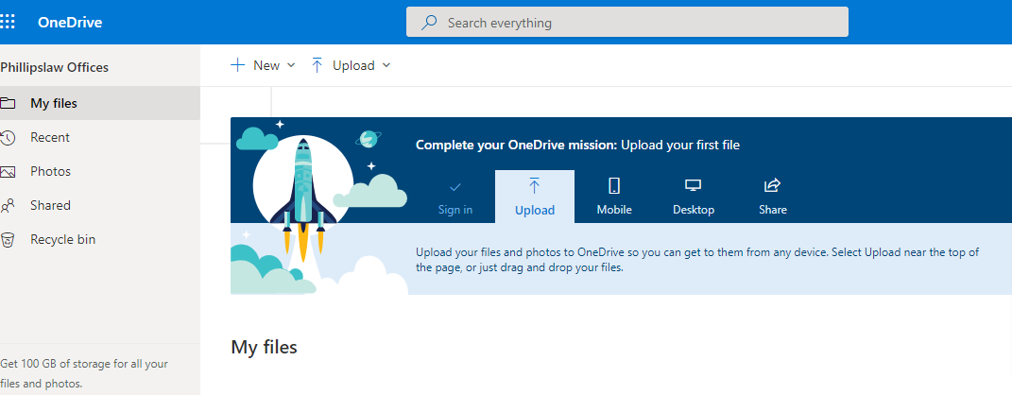Open the Recent files view
The width and height of the screenshot is (1012, 395).
(x=50, y=137)
